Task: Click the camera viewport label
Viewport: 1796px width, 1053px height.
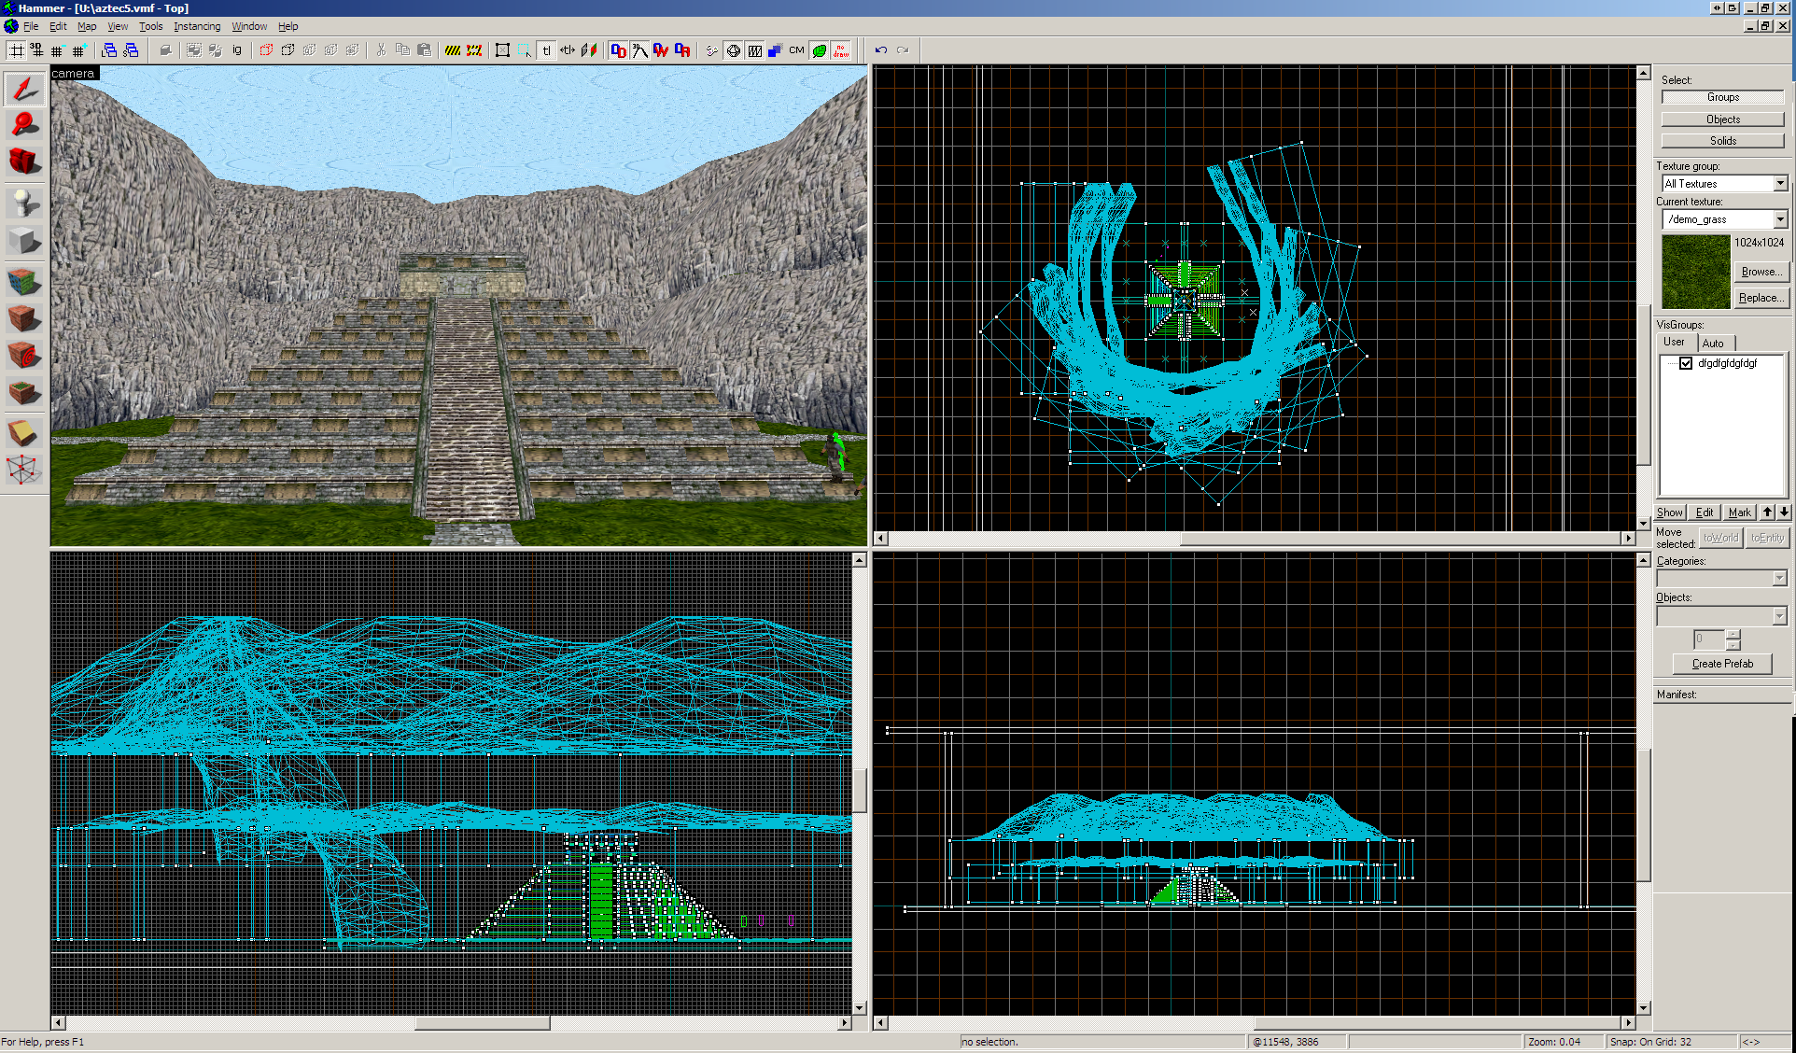Action: click(73, 73)
